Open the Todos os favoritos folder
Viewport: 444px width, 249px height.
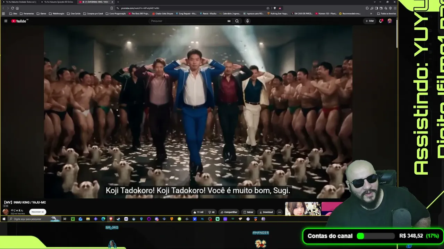pos(386,13)
